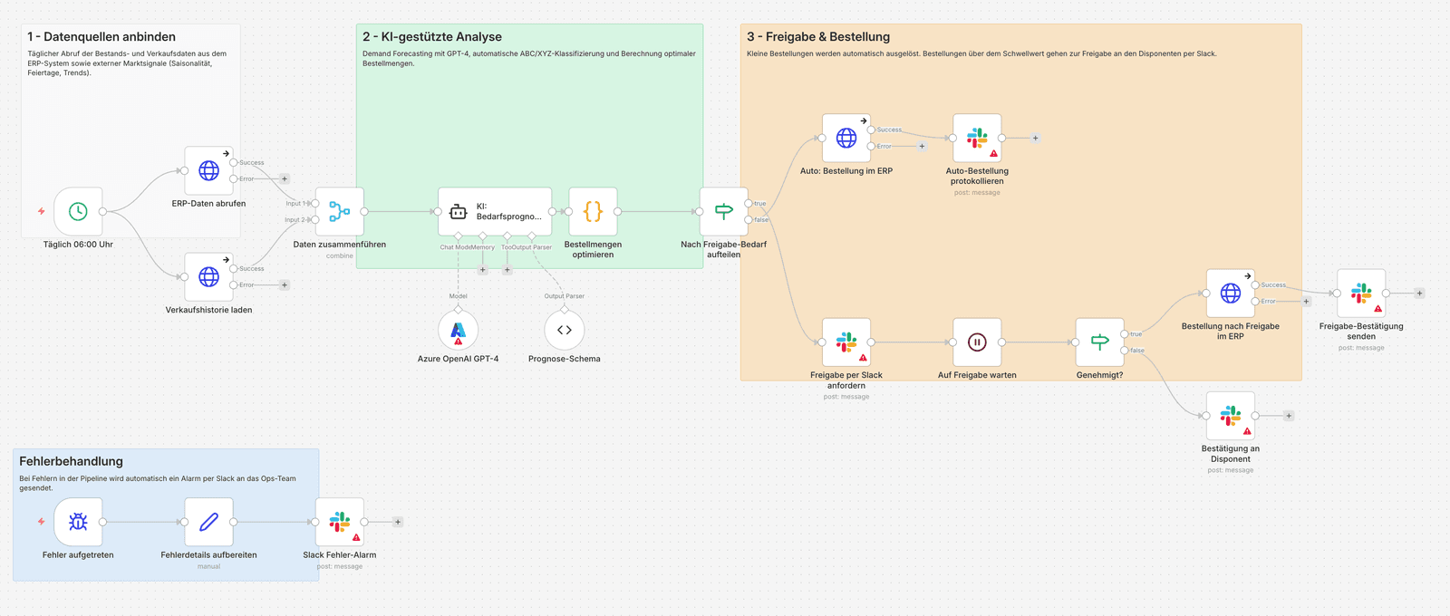The image size is (1450, 616).
Task: Open the Freigabe per Slack anfordern node
Action: click(x=846, y=342)
